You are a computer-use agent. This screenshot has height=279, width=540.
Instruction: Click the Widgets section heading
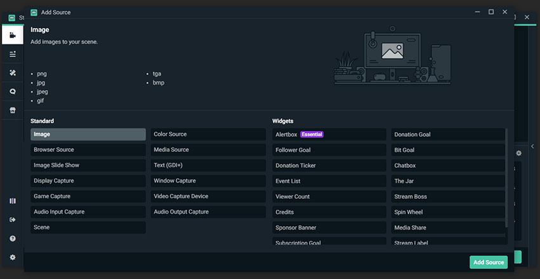pos(283,121)
